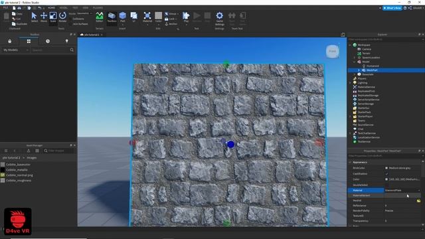Viewport: 425px width, 239px height.
Task: Select Camera in the Explorer
Action: (367, 49)
